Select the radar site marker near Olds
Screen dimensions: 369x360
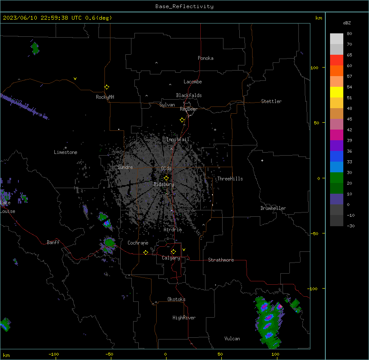click(x=166, y=178)
